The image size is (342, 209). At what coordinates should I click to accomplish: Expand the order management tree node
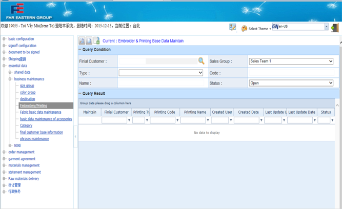tap(4, 152)
